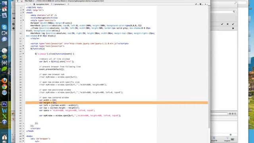Open the Calendar app in the dock

4,9
